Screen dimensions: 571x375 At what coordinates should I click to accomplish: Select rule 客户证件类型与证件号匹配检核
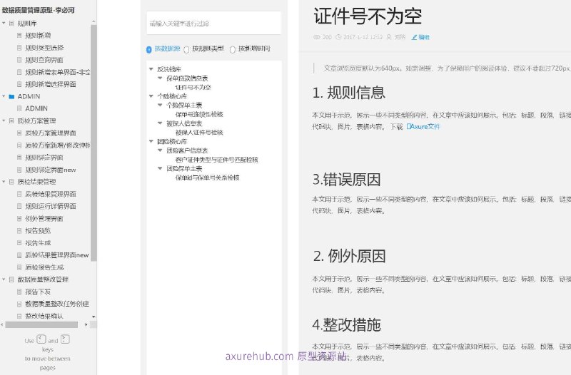(x=217, y=160)
